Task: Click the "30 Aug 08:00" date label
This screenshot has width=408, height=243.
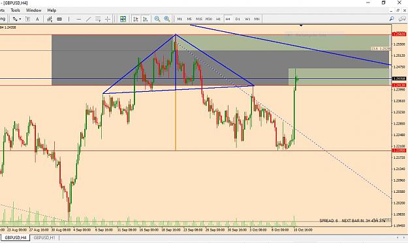Action: coord(61,230)
